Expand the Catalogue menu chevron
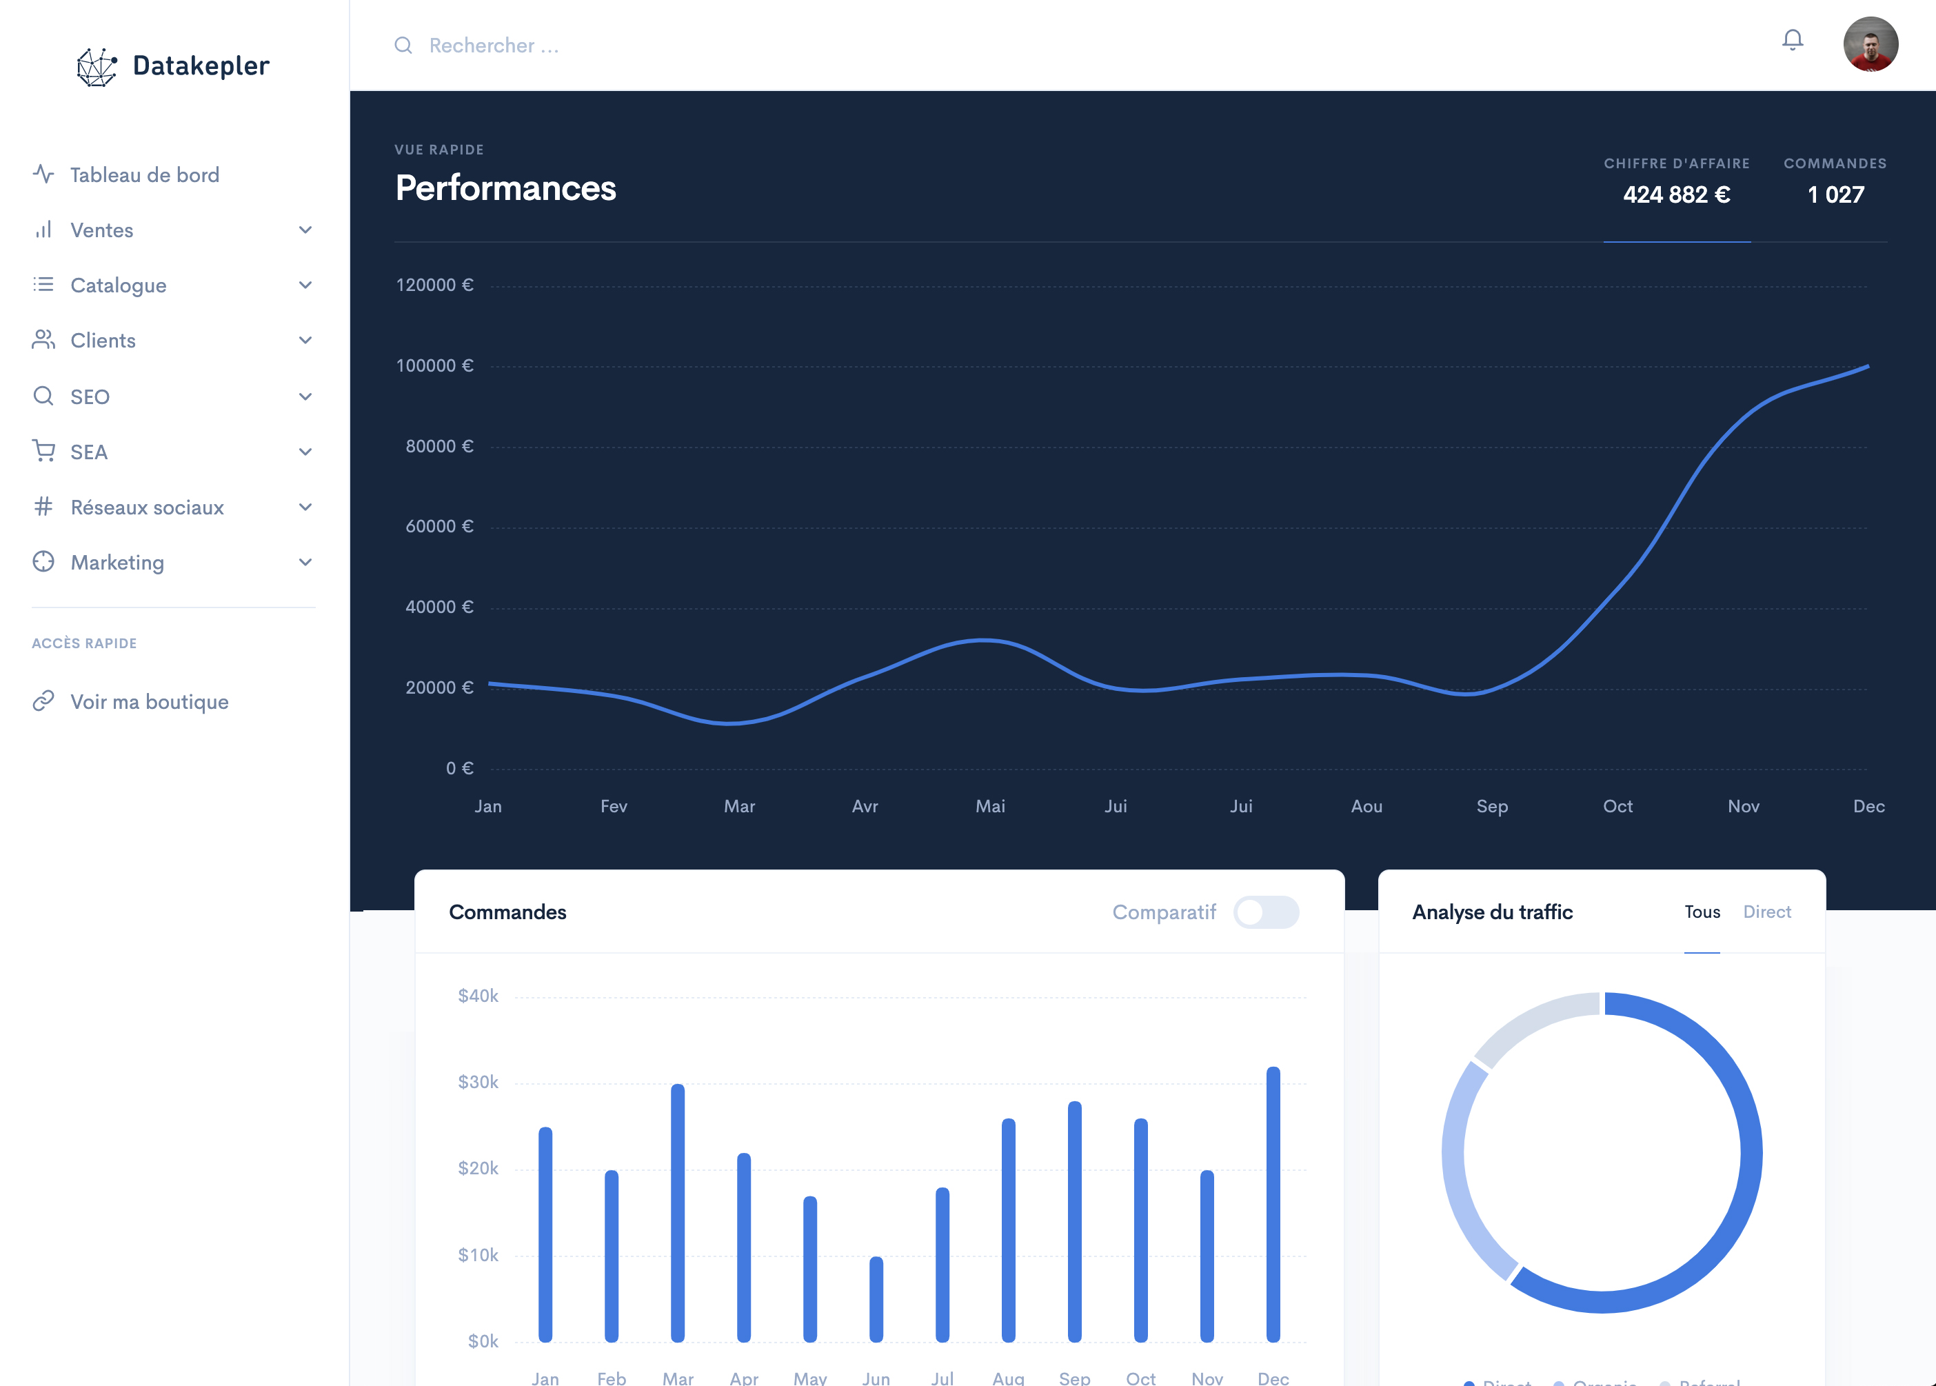 click(x=305, y=285)
